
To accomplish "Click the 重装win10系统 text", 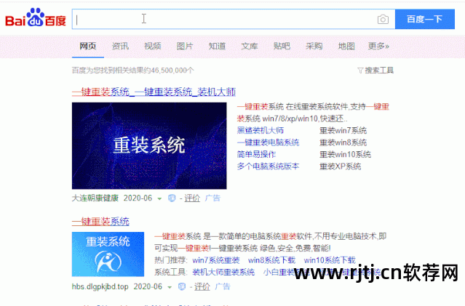I will [345, 154].
